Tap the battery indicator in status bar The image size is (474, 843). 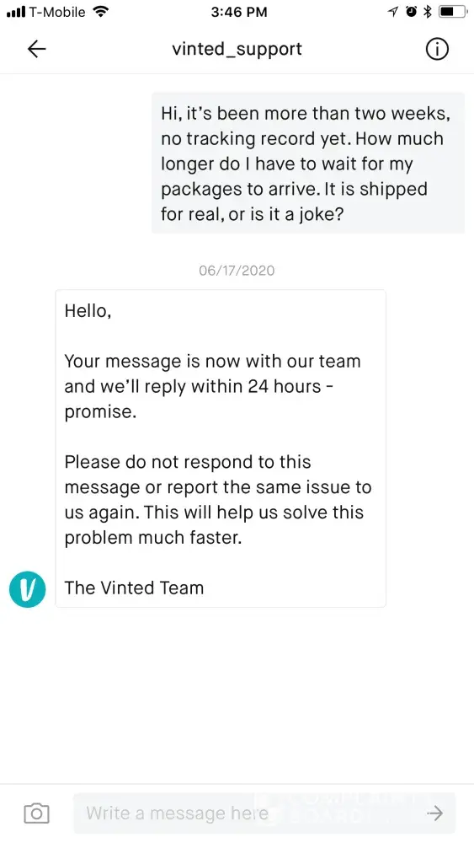tap(451, 12)
